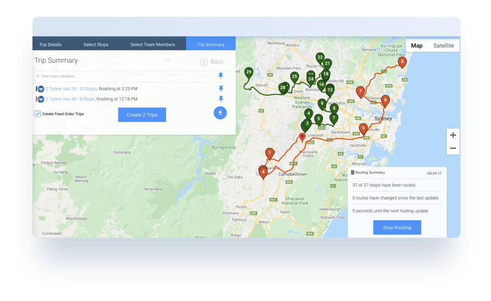Click the Campbelltown map label
The width and height of the screenshot is (491, 301).
pos(292,174)
